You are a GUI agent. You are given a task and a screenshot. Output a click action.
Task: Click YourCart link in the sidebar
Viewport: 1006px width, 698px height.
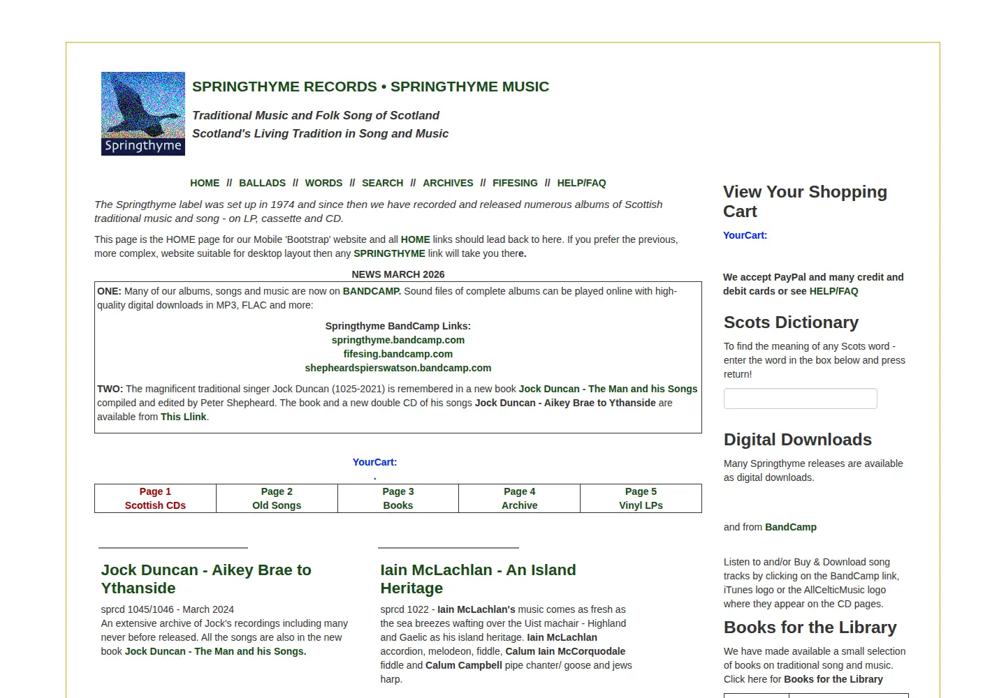pyautogui.click(x=745, y=235)
